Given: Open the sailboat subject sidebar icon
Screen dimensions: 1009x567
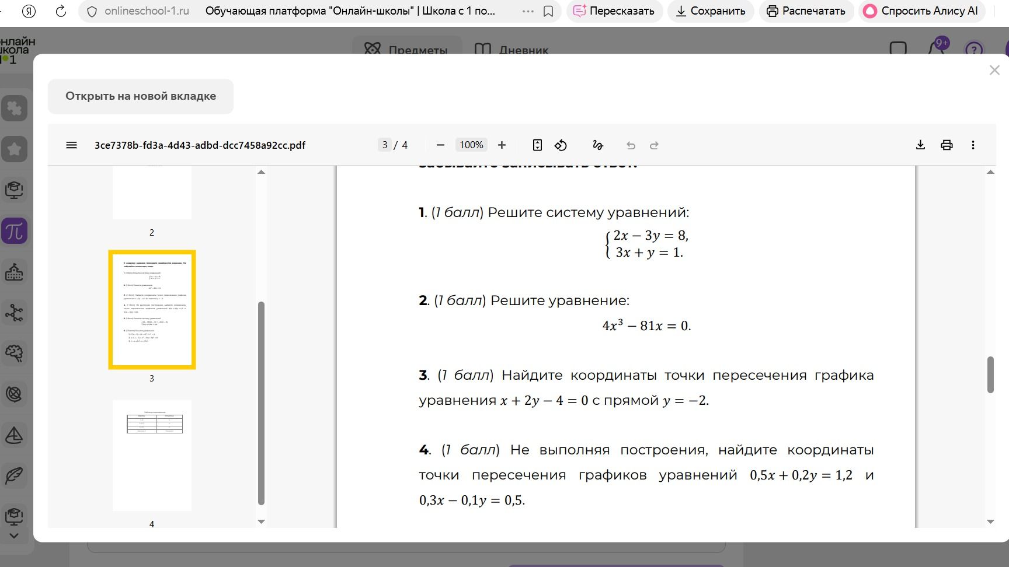Looking at the screenshot, I should tap(14, 435).
